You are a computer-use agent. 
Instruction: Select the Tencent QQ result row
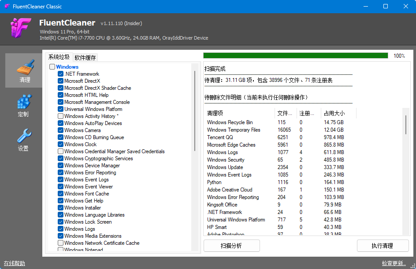281,137
